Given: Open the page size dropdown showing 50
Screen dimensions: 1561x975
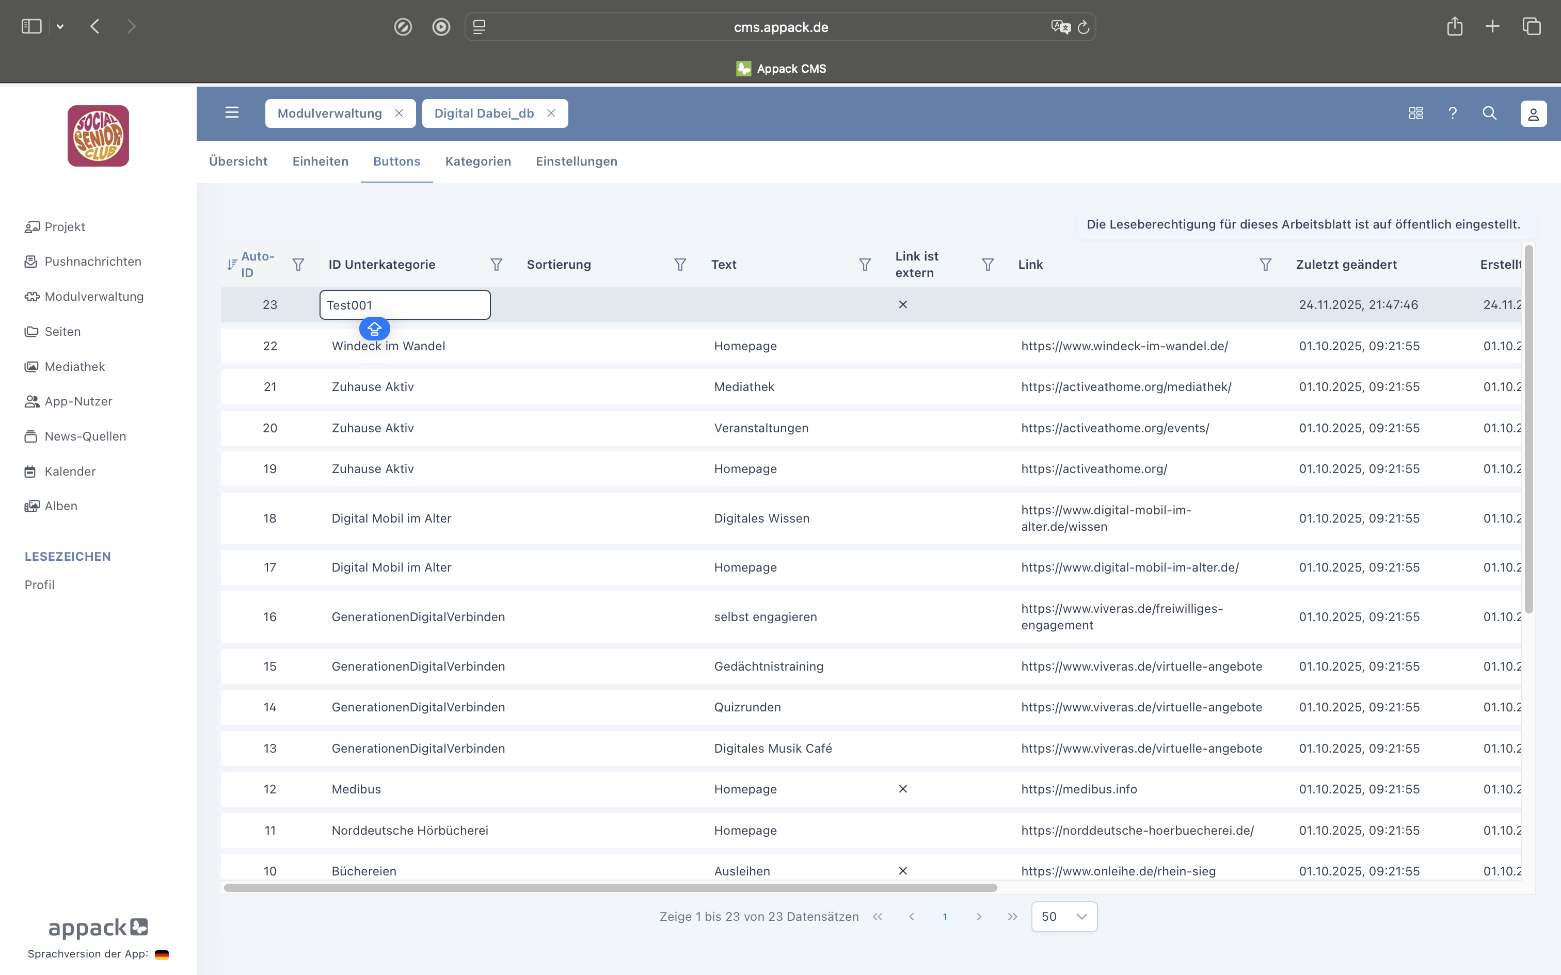Looking at the screenshot, I should [1064, 916].
